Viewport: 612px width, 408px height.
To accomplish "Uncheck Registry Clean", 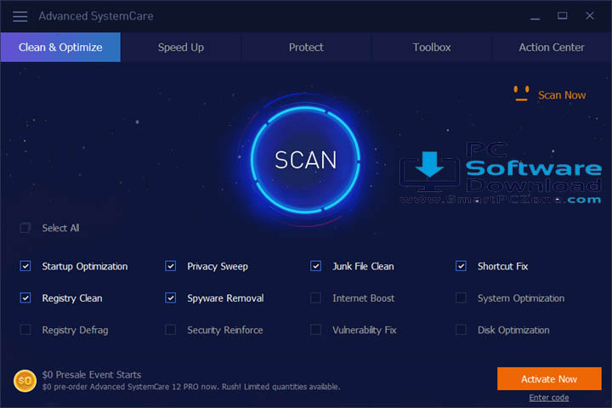I will (x=25, y=298).
